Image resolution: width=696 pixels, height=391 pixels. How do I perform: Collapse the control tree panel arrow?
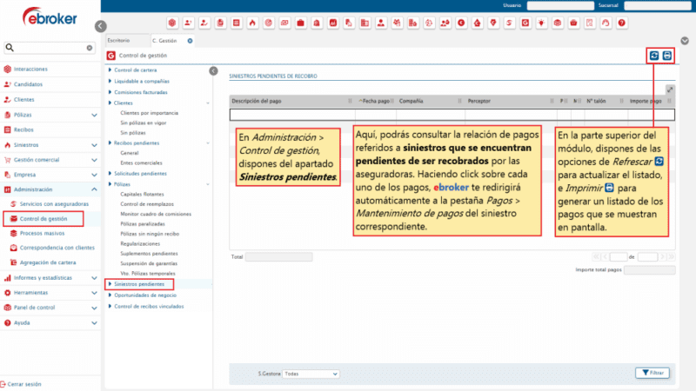coord(214,70)
